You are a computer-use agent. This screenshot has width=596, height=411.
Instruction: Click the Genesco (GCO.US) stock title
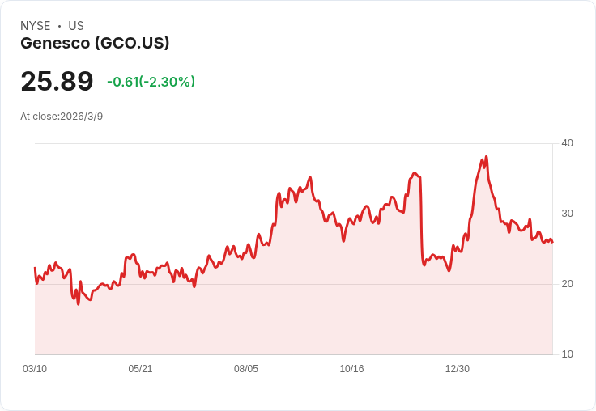95,43
